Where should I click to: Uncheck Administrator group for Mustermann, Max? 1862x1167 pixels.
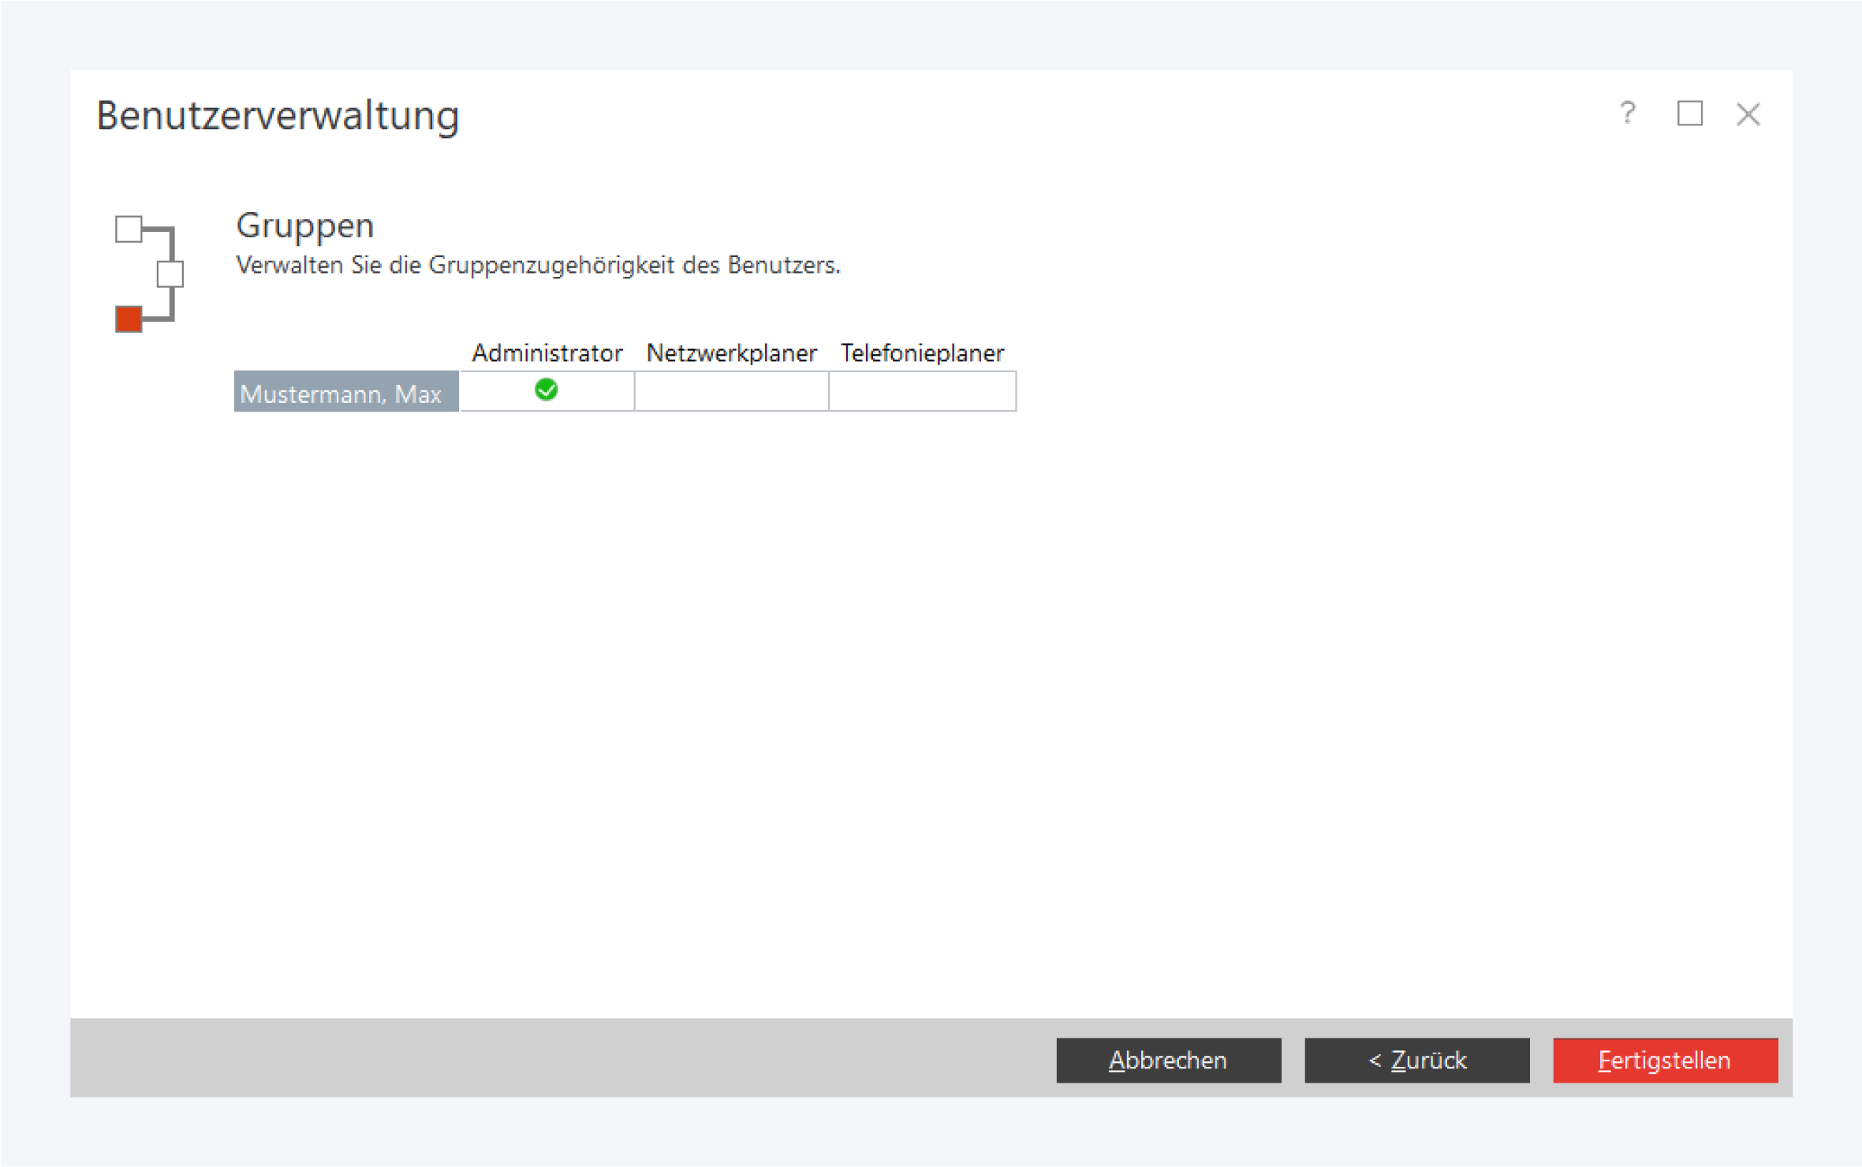point(547,390)
